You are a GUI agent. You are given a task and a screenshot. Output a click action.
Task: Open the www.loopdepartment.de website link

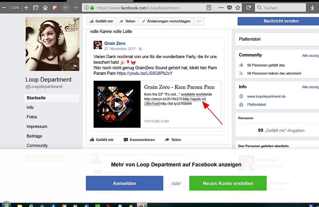pos(266,96)
